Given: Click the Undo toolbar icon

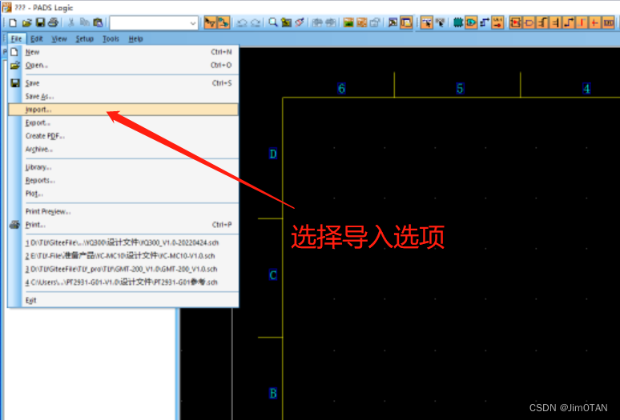Looking at the screenshot, I should click(242, 23).
